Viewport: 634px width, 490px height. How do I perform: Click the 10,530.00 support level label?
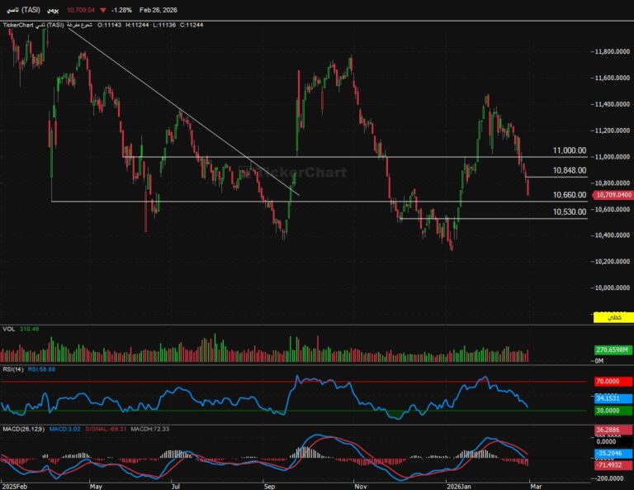pos(570,212)
